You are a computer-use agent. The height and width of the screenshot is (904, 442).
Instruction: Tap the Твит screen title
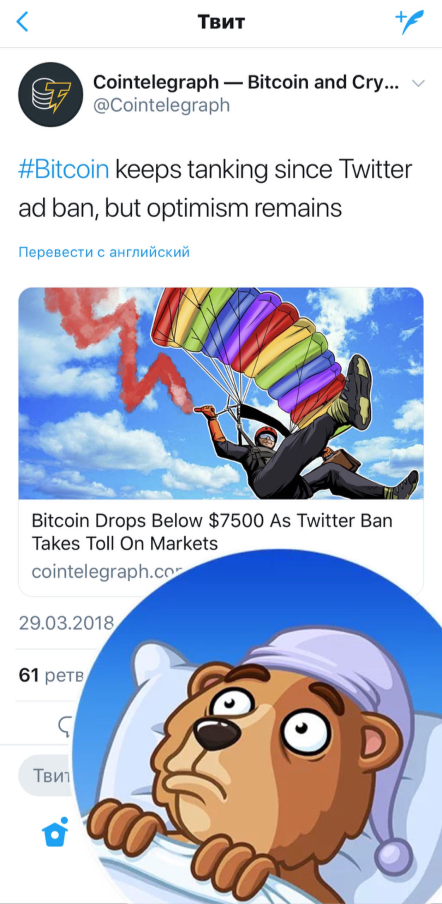coord(221,22)
